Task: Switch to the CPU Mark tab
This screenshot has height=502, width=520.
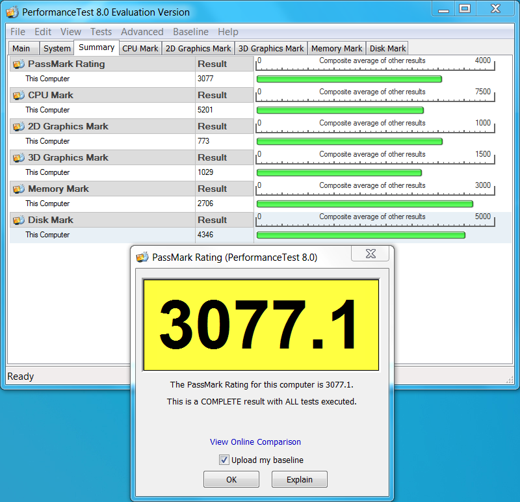Action: point(140,48)
